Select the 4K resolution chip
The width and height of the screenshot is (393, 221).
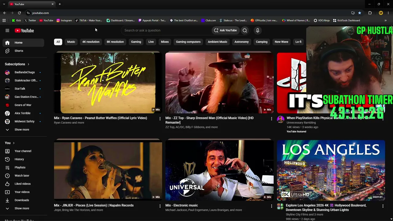click(91, 42)
